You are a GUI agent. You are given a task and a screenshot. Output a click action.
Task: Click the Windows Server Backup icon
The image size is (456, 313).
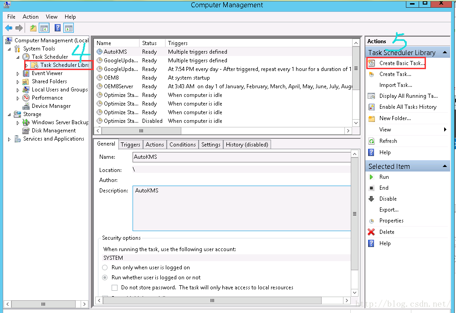(x=26, y=122)
